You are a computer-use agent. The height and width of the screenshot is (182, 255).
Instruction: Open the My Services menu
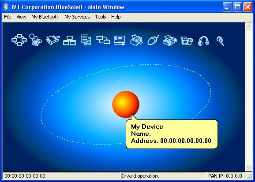coord(77,17)
